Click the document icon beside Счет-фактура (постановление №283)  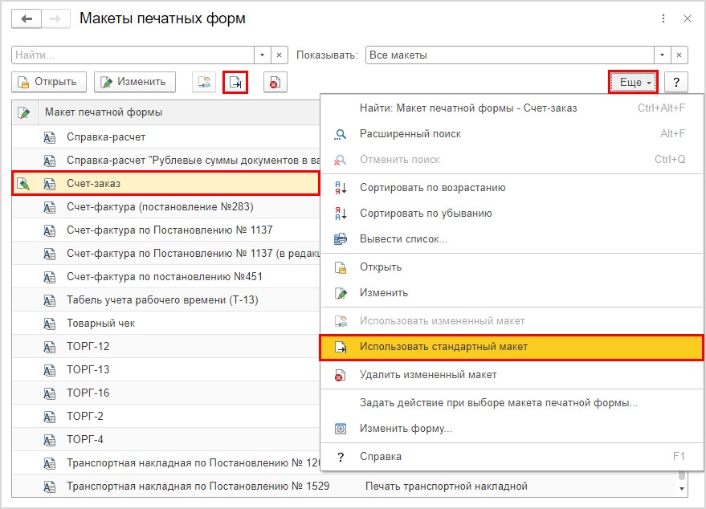(50, 207)
